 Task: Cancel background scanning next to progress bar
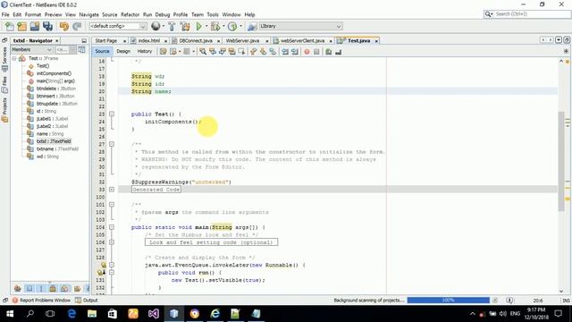click(x=495, y=301)
